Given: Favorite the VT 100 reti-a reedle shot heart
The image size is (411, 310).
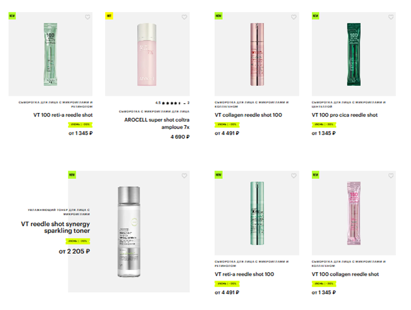Looking at the screenshot, I should click(87, 17).
